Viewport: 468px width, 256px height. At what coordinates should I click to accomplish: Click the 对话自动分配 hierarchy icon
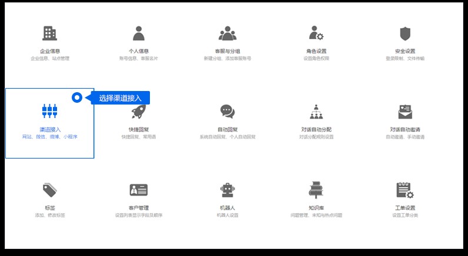pyautogui.click(x=316, y=112)
